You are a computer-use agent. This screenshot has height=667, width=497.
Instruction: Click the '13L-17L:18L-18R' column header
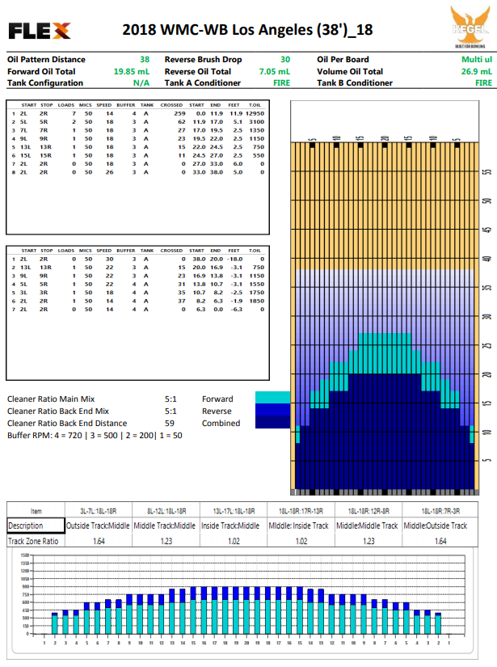click(x=234, y=511)
